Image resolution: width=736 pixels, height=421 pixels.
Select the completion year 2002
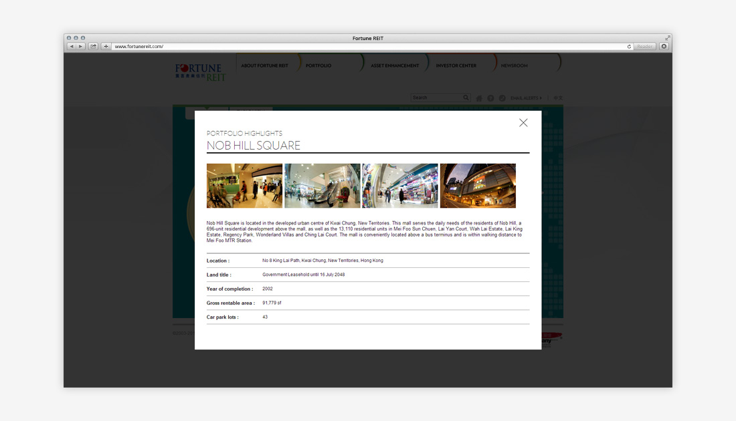coord(268,289)
